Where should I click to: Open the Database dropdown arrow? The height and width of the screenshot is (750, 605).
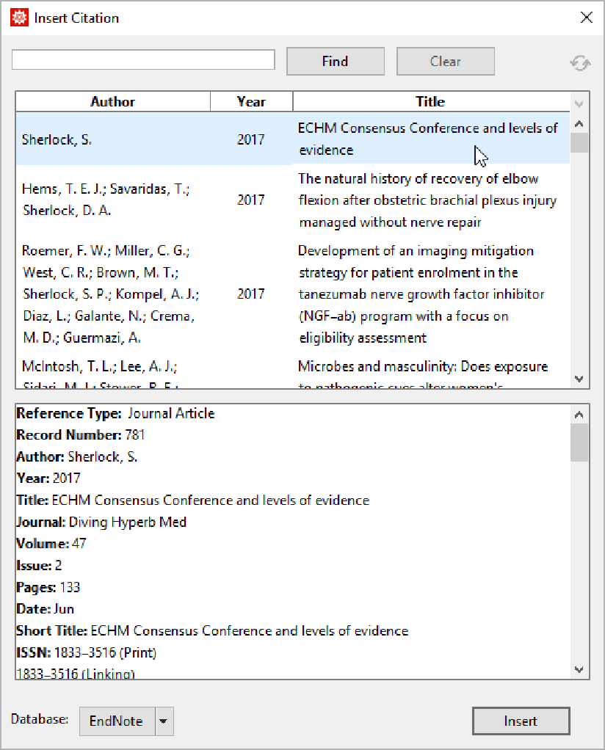164,721
